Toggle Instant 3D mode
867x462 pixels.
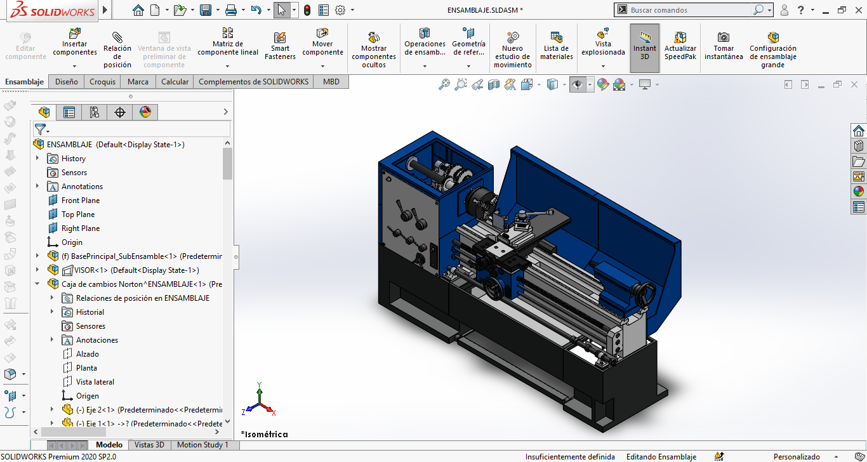click(x=645, y=48)
